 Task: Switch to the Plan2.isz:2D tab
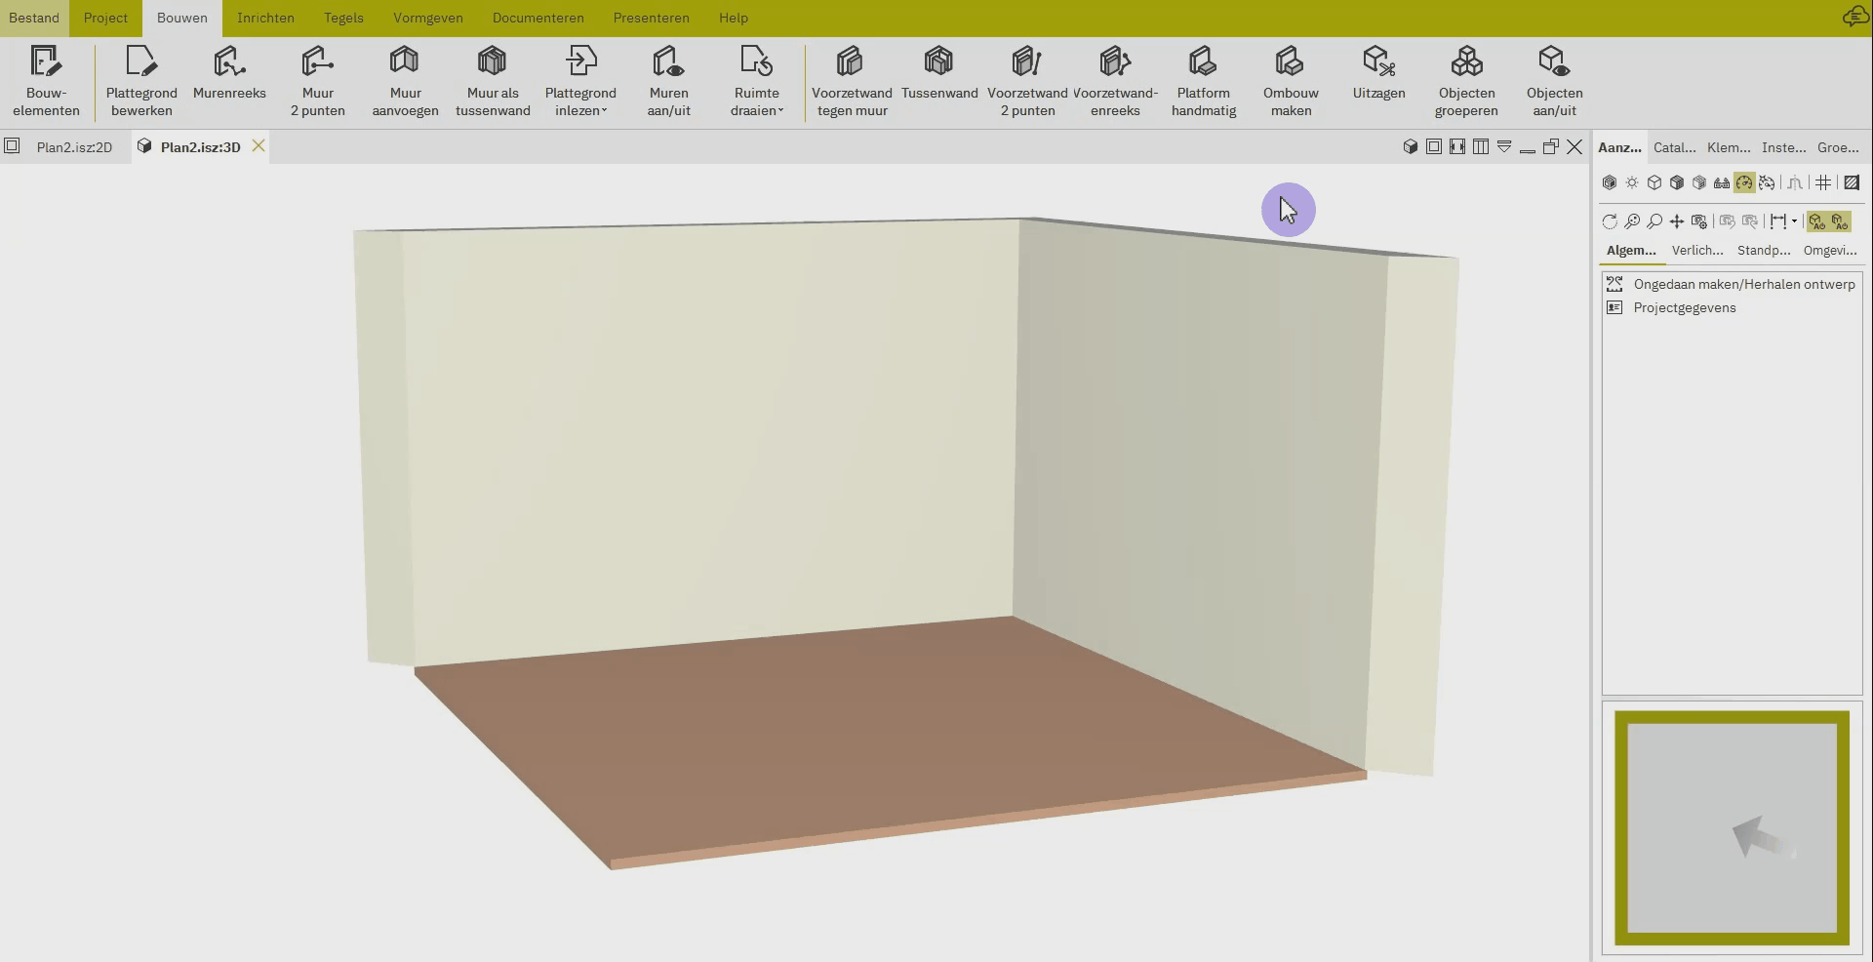point(74,146)
